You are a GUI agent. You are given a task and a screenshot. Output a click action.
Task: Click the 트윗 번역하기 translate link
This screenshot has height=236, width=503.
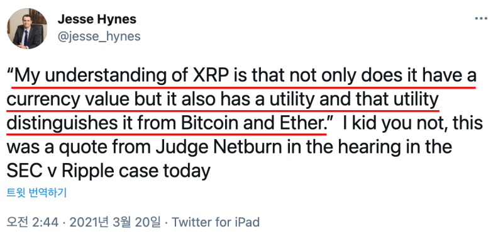point(36,193)
